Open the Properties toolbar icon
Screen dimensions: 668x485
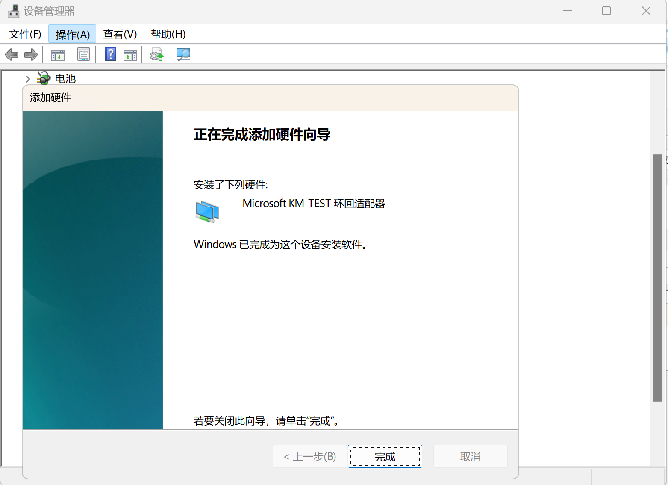point(84,55)
